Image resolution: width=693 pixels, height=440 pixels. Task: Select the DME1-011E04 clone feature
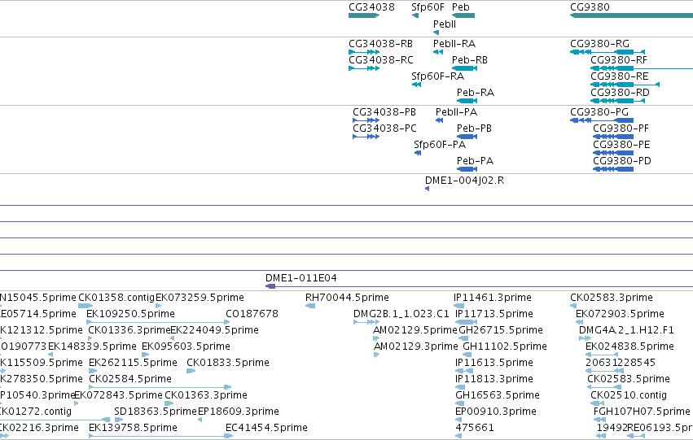(479, 287)
